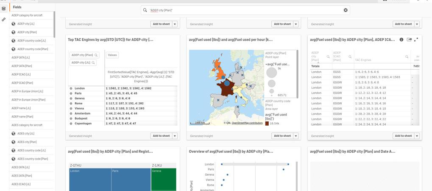Click the Z-GTHU header in the treemap
The width and height of the screenshot is (432, 191).
110,166
